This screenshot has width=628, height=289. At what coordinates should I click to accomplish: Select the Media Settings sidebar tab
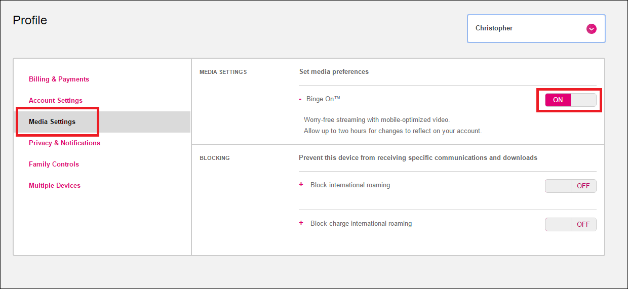(52, 122)
